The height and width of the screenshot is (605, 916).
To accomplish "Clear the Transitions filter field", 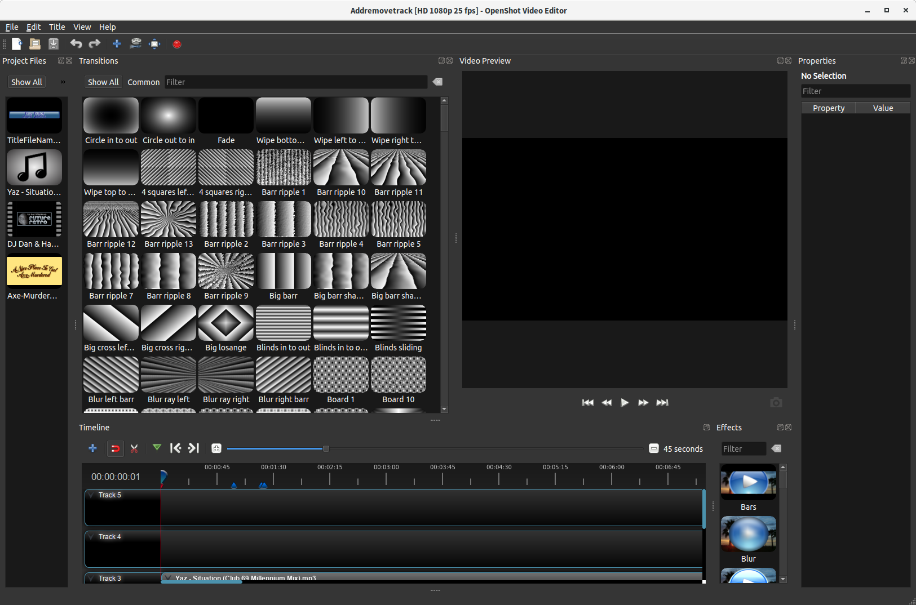I will click(437, 82).
